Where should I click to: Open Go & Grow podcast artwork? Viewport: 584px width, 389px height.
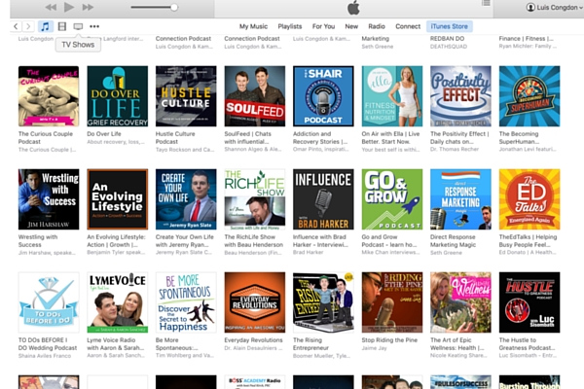[x=392, y=199]
